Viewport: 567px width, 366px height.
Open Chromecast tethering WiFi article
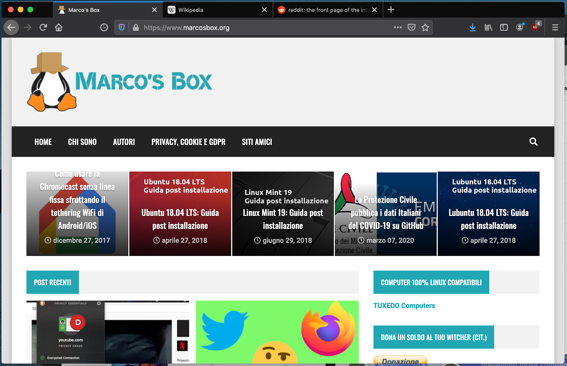pyautogui.click(x=77, y=214)
